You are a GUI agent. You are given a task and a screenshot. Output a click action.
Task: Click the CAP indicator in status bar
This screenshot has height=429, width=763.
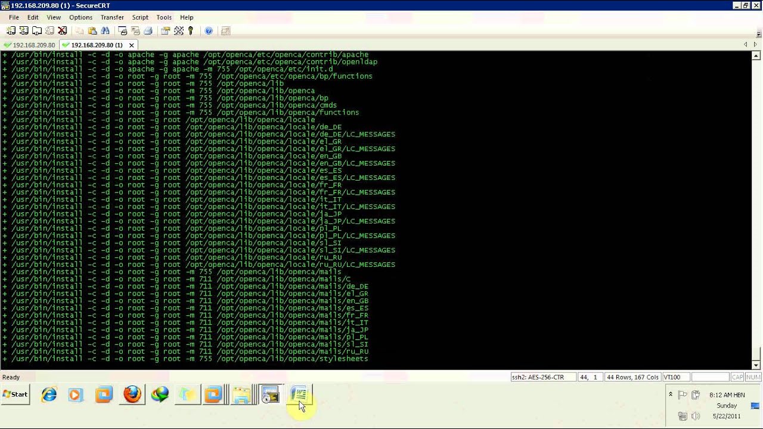click(737, 377)
